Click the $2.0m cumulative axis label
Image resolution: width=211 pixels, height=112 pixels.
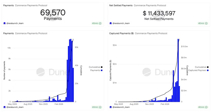pos(184,91)
